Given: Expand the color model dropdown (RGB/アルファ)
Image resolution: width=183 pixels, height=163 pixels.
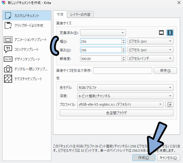Looking at the screenshot, I should click(125, 87).
